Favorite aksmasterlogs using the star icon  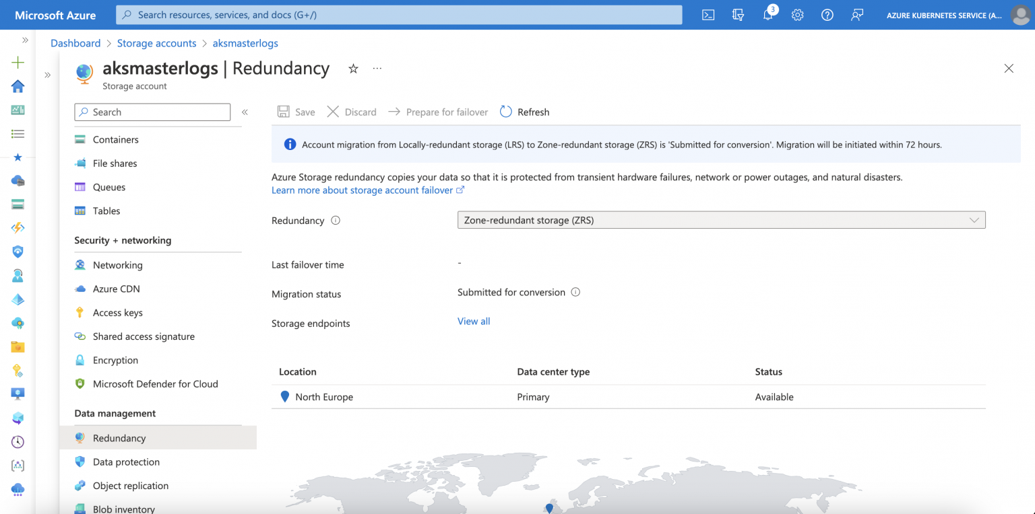[x=353, y=69]
